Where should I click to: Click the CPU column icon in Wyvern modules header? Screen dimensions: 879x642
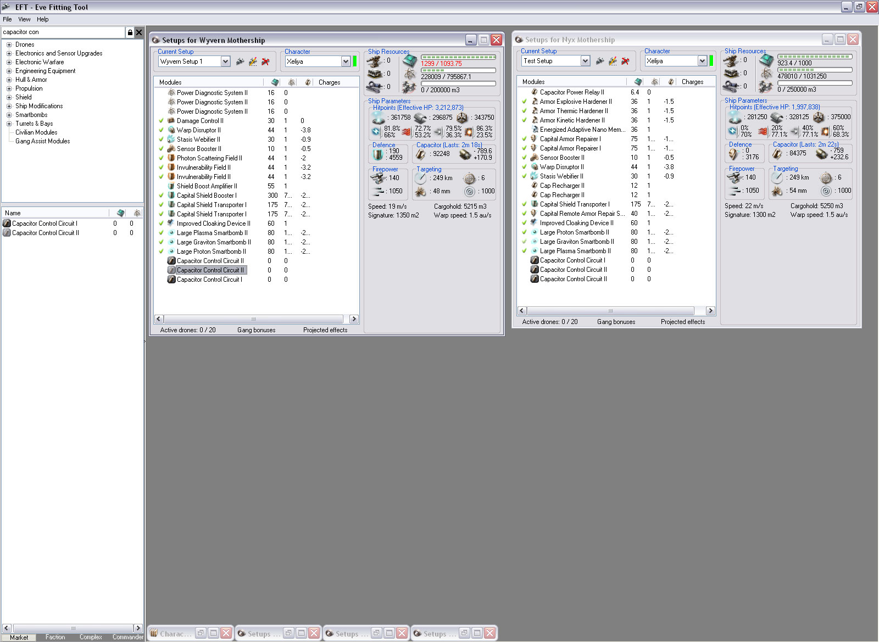pos(275,82)
